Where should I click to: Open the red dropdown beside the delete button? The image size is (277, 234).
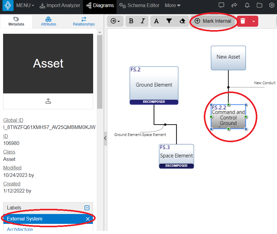254,21
